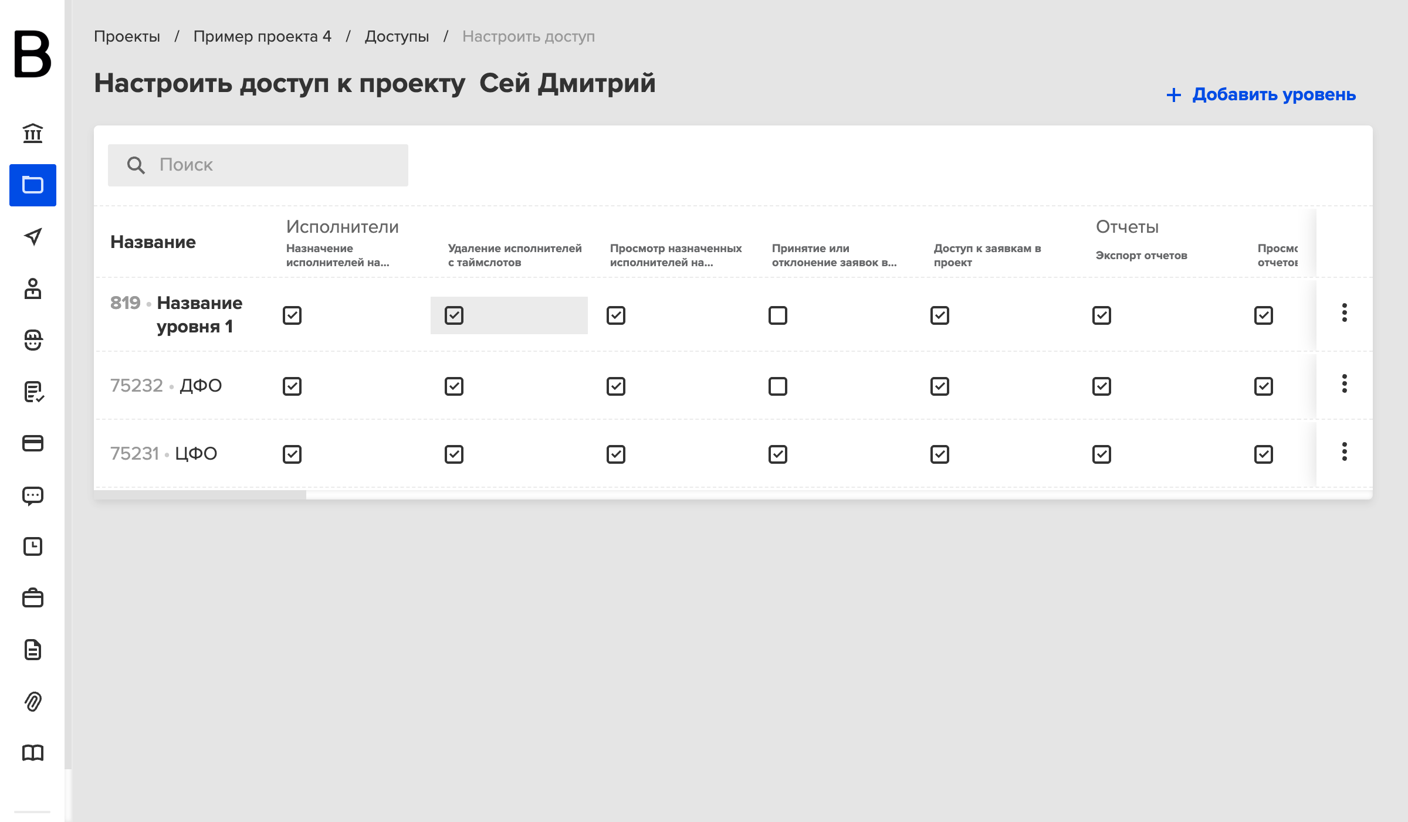The image size is (1408, 822).
Task: Uncheck report export for ЦФО row
Action: coord(1102,454)
